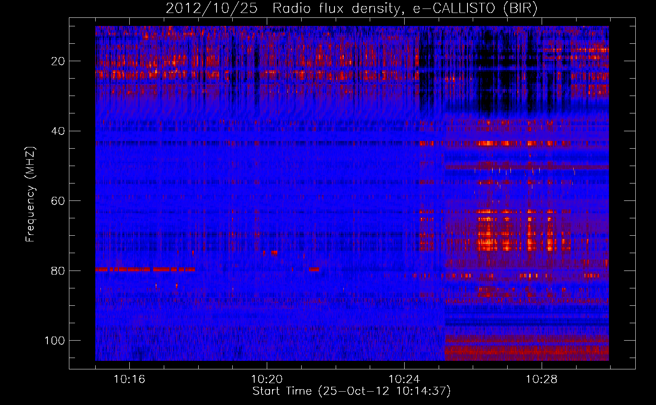Screen dimensions: 656x405
Task: Click the 'Start Time (25-Oct-12 10:14:37)' label
Action: tap(352, 391)
